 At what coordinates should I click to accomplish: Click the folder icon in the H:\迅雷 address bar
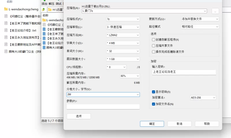50,10
